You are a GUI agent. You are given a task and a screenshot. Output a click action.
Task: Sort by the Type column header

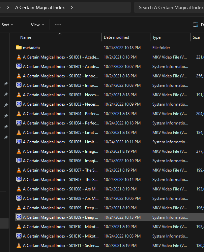pyautogui.click(x=156, y=37)
